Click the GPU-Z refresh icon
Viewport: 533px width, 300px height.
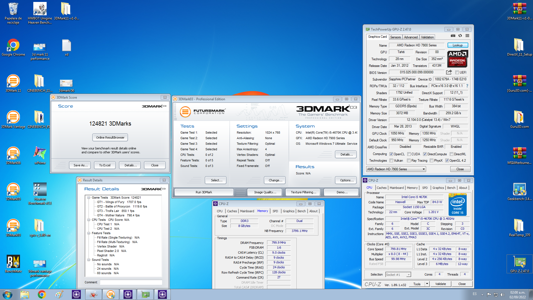(460, 36)
